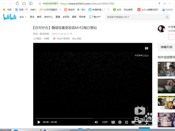
Task: Click the bottom recommended video thumbnail
Action: pyautogui.click(x=166, y=120)
